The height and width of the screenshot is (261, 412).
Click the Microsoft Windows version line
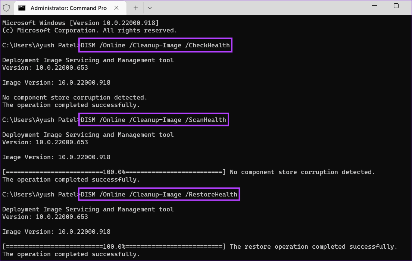click(x=80, y=23)
